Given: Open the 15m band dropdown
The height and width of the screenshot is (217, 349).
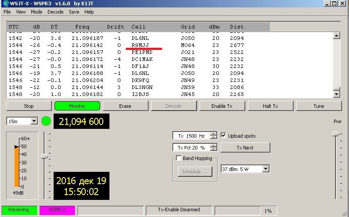Looking at the screenshot, I should point(34,121).
